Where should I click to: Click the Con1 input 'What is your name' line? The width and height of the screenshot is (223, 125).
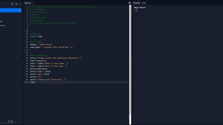49,63
